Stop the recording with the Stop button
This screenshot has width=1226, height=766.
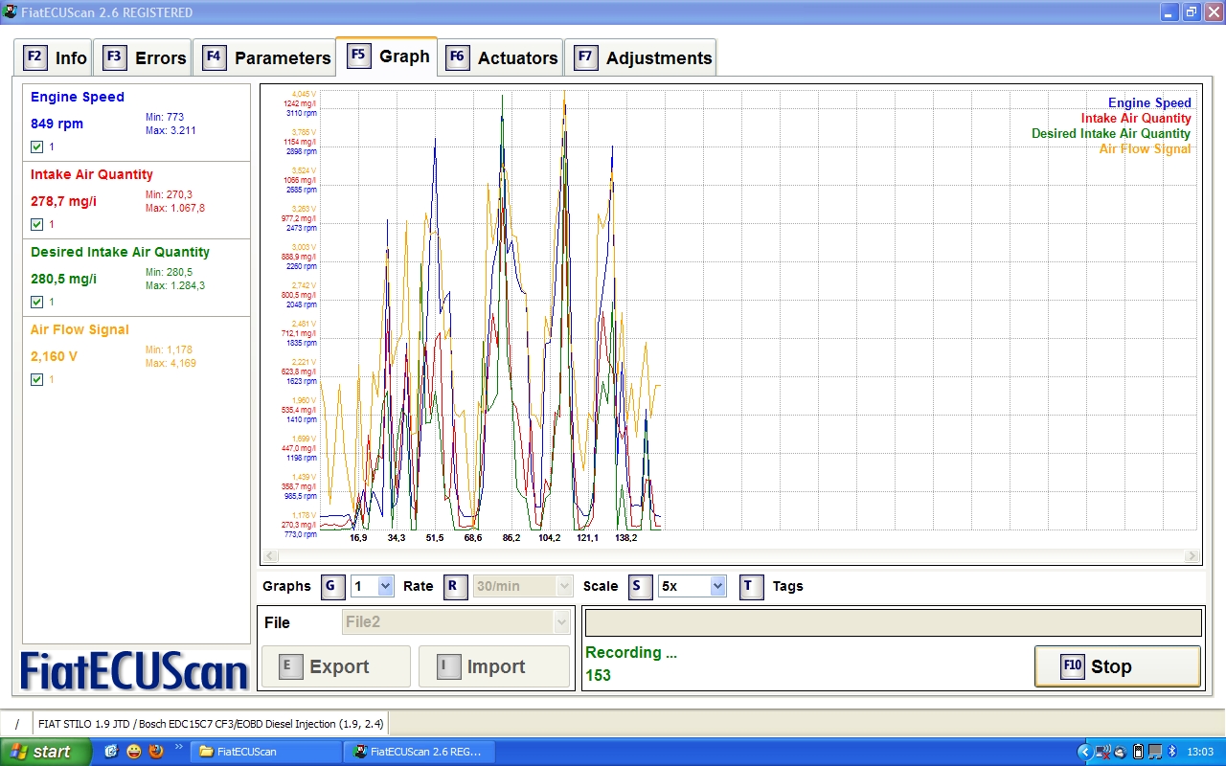(x=1117, y=666)
